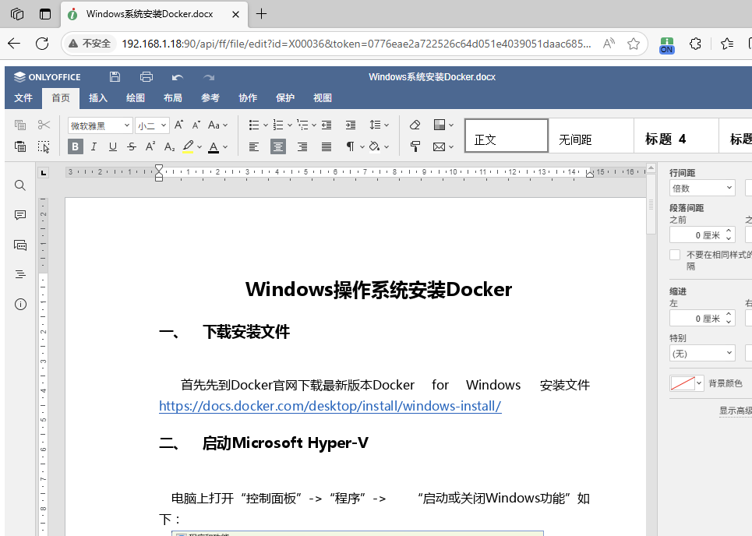Enable 不要在相同样式 spacing checkbox
This screenshot has width=752, height=536.
click(x=675, y=255)
